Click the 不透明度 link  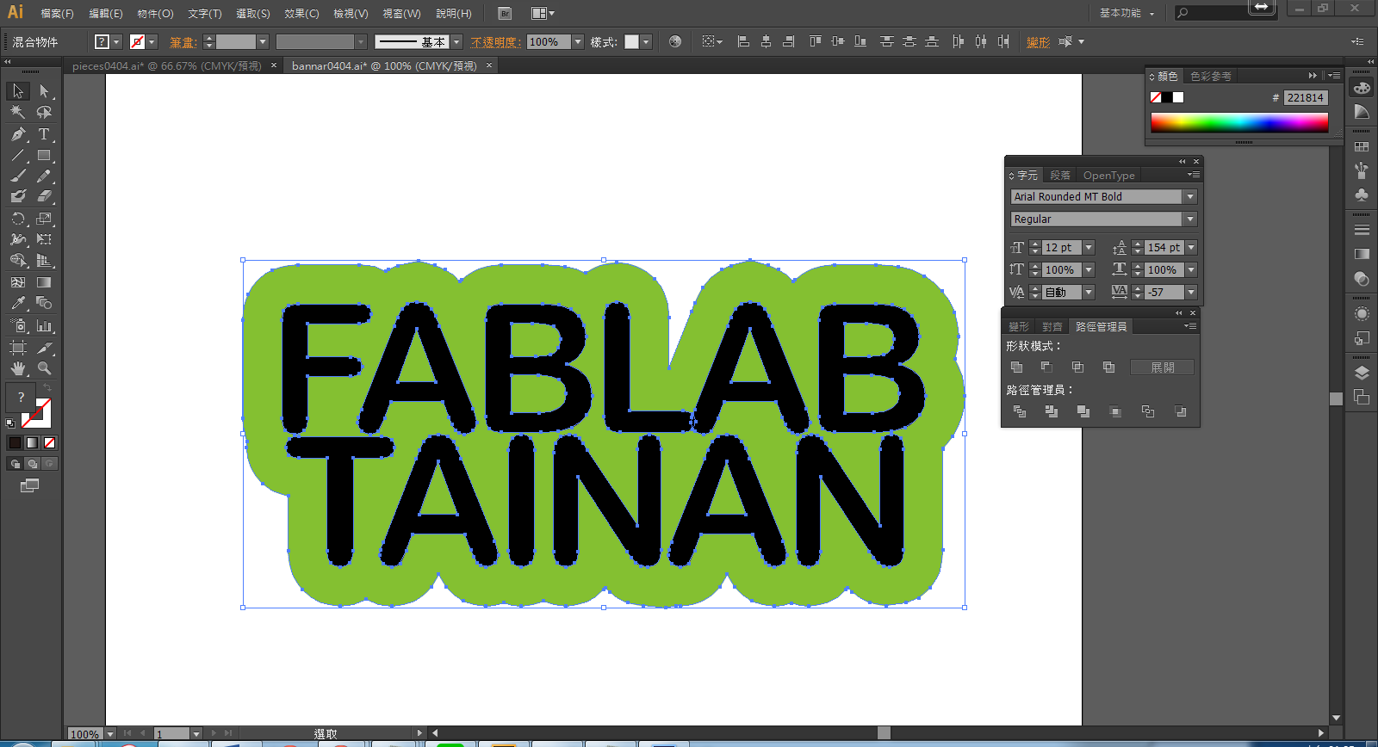point(495,41)
